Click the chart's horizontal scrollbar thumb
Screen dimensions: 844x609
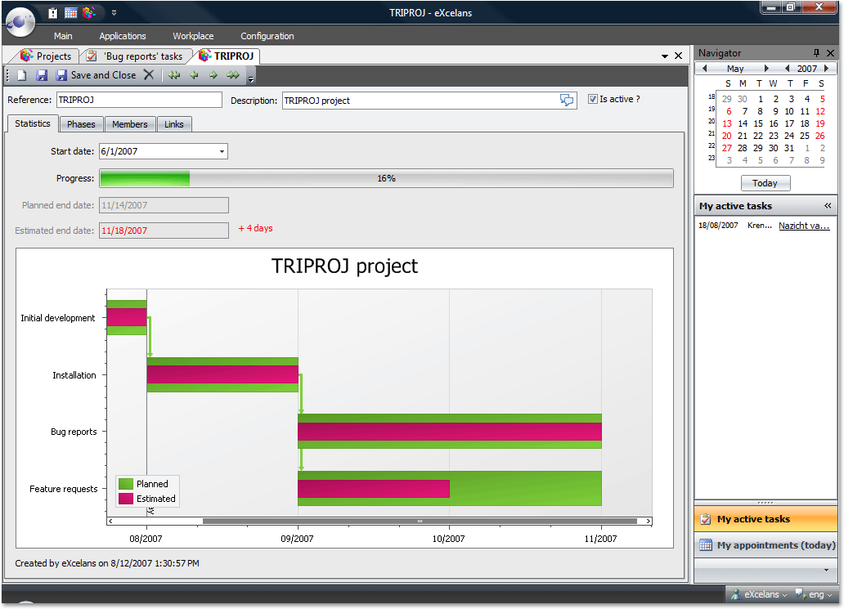(x=419, y=521)
